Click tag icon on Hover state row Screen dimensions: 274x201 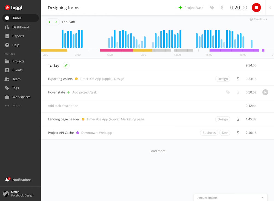(228, 92)
